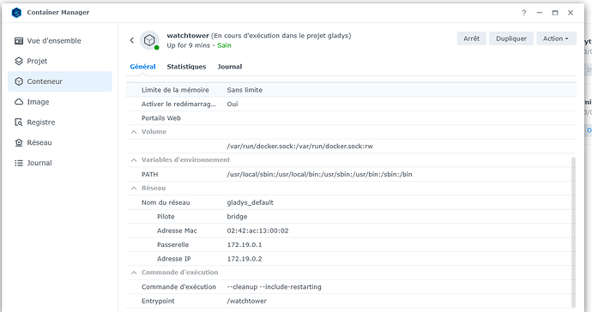Click the Réseau network icon

click(19, 142)
